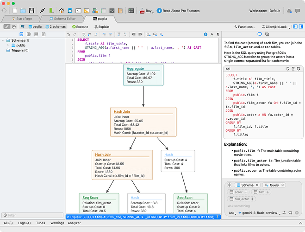Click the AI chat bubble icon atop the right panel
The height and width of the screenshot is (232, 305).
click(x=260, y=34)
